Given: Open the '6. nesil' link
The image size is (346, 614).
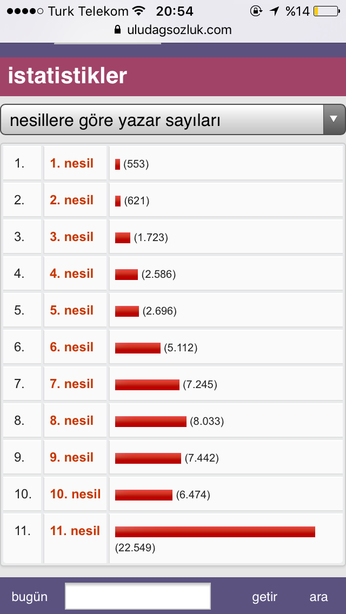Looking at the screenshot, I should pyautogui.click(x=72, y=347).
